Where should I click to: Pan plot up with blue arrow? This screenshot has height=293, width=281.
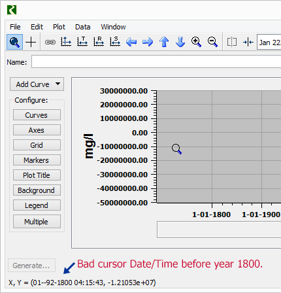164,42
